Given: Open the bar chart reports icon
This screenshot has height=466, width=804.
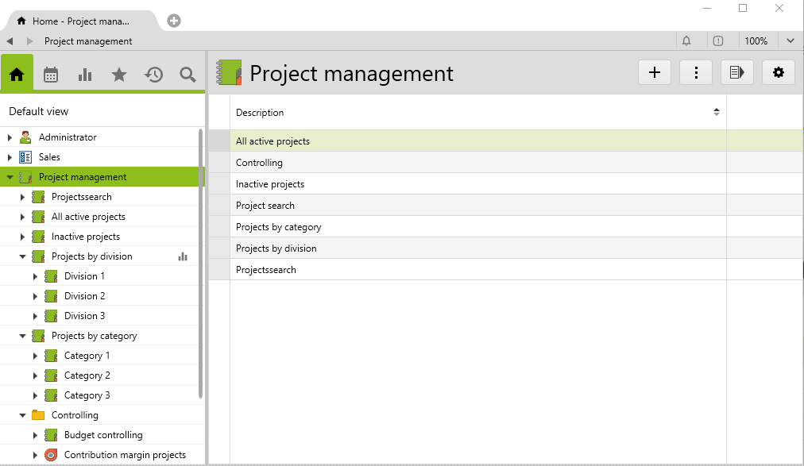Looking at the screenshot, I should pyautogui.click(x=85, y=75).
